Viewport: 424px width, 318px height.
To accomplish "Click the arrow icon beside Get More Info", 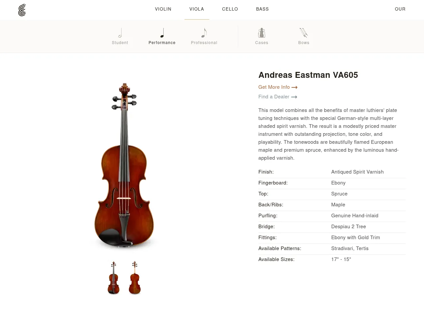I will [294, 87].
